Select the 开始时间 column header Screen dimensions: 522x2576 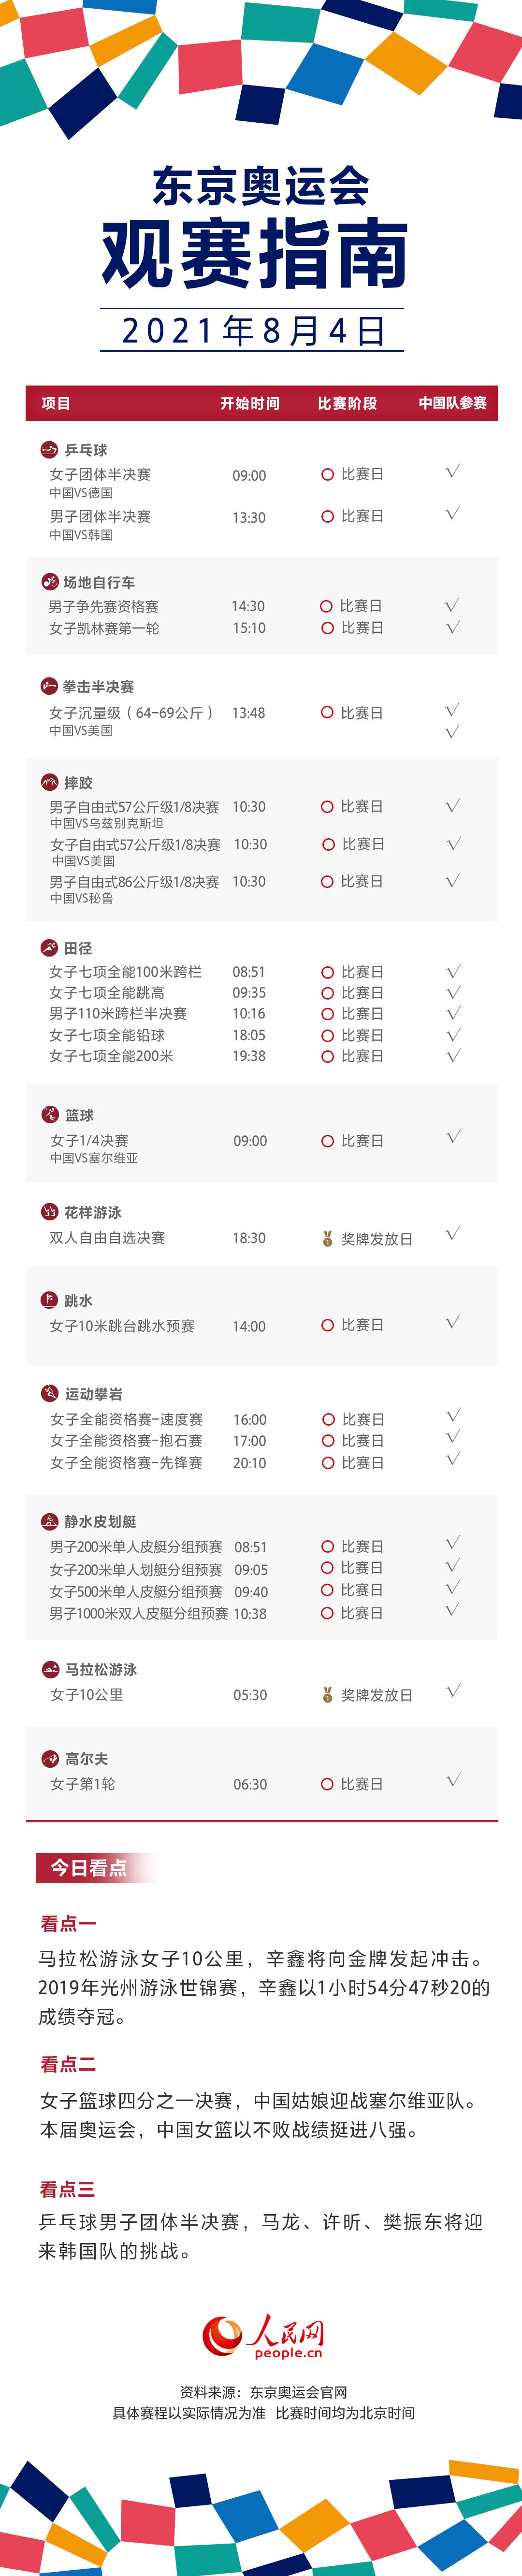tap(250, 403)
